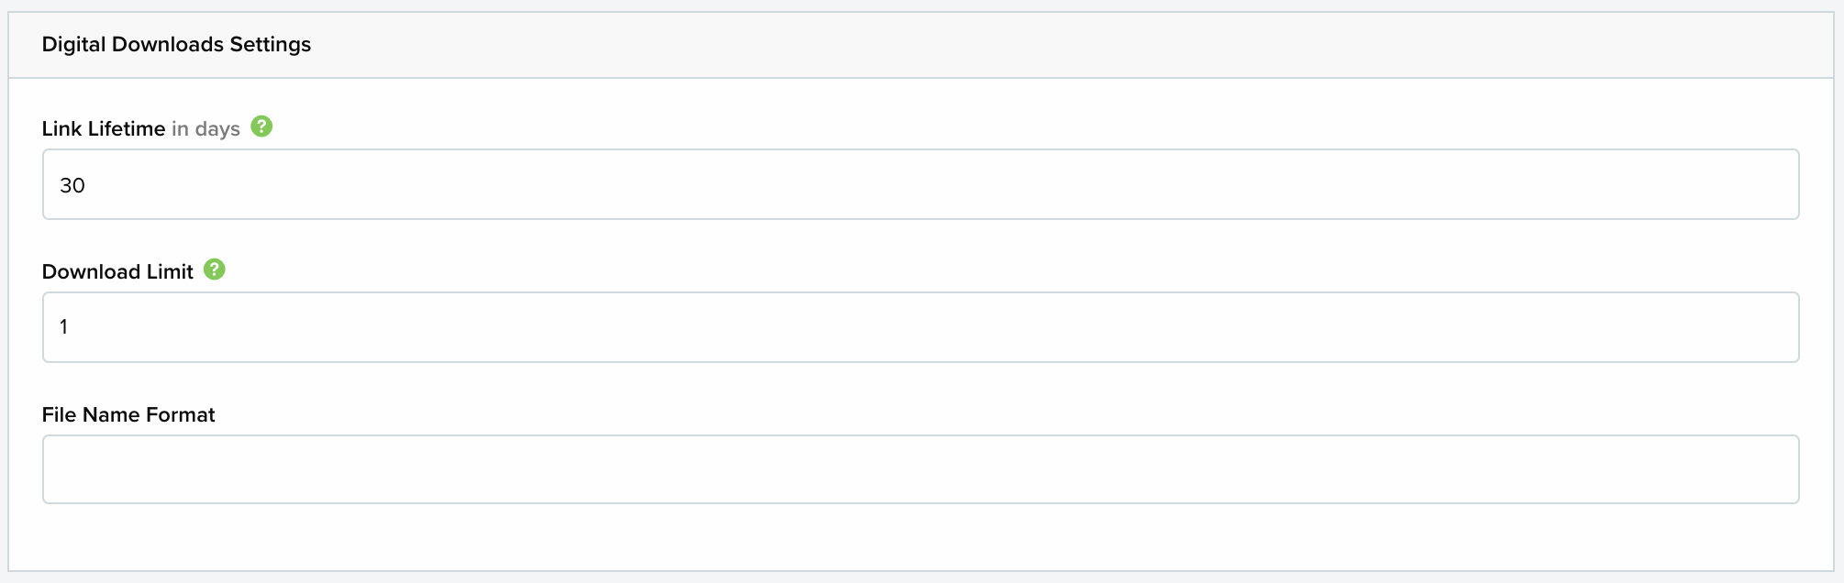This screenshot has height=583, width=1844.
Task: Click the 'in days' hint text
Action: [206, 128]
